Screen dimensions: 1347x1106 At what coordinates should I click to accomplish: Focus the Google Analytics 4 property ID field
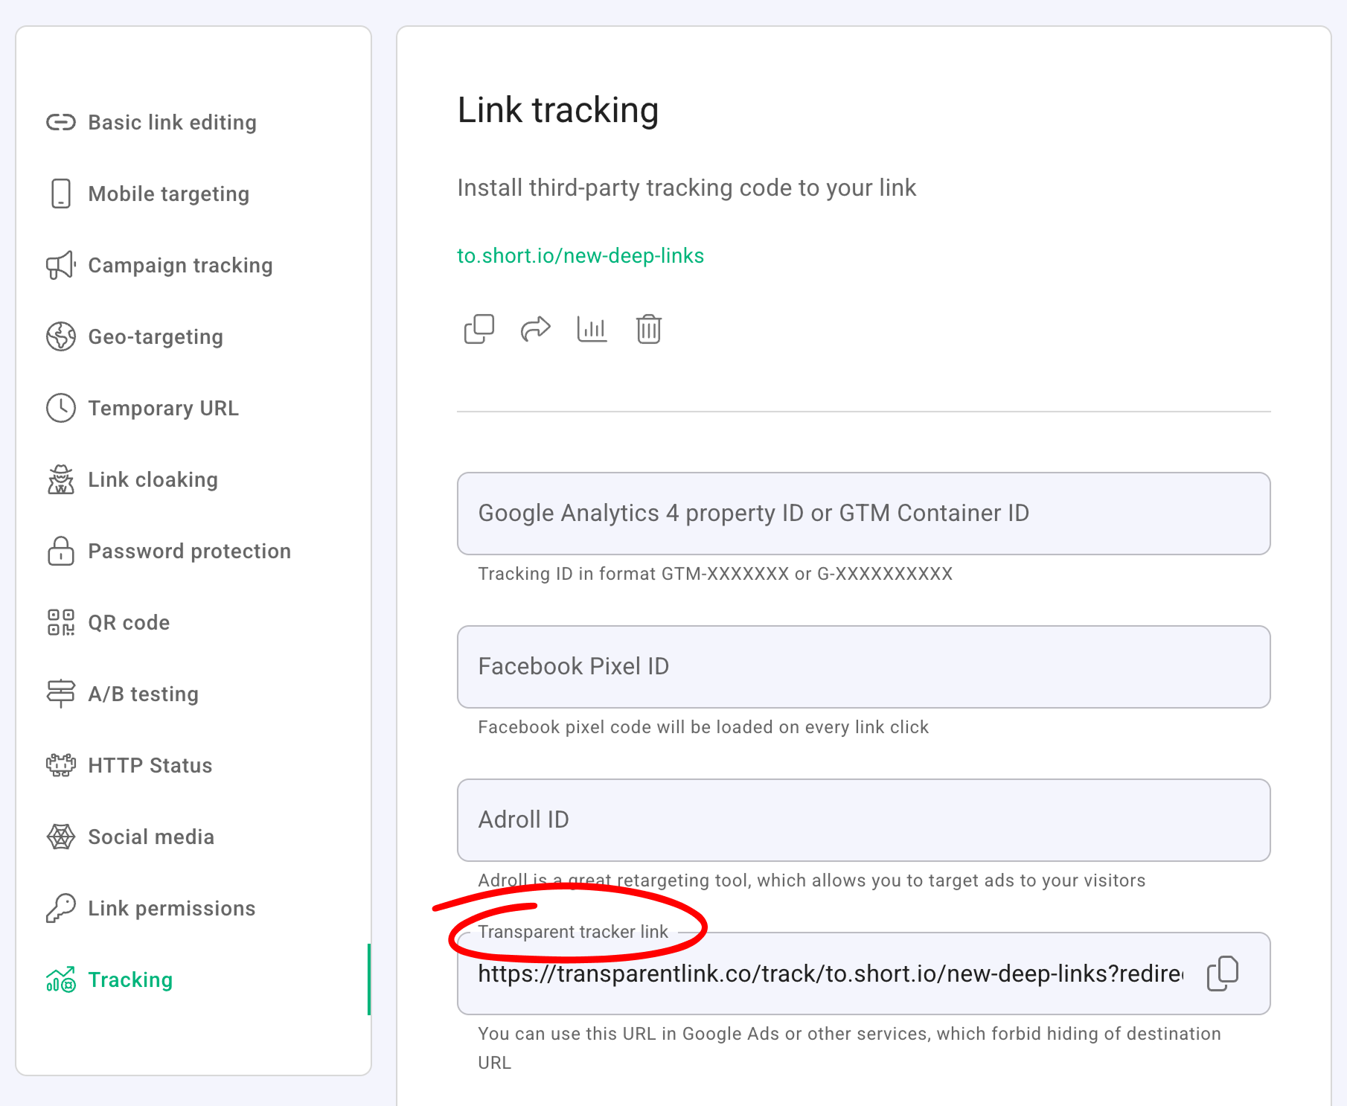coord(863,514)
